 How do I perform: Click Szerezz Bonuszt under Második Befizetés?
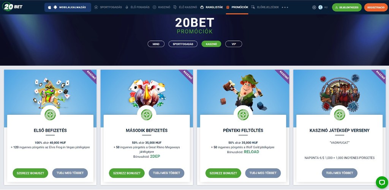click(127, 173)
